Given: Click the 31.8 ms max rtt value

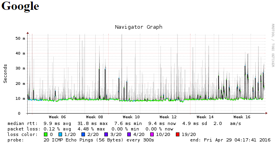Looking at the screenshot, I should (92, 123).
